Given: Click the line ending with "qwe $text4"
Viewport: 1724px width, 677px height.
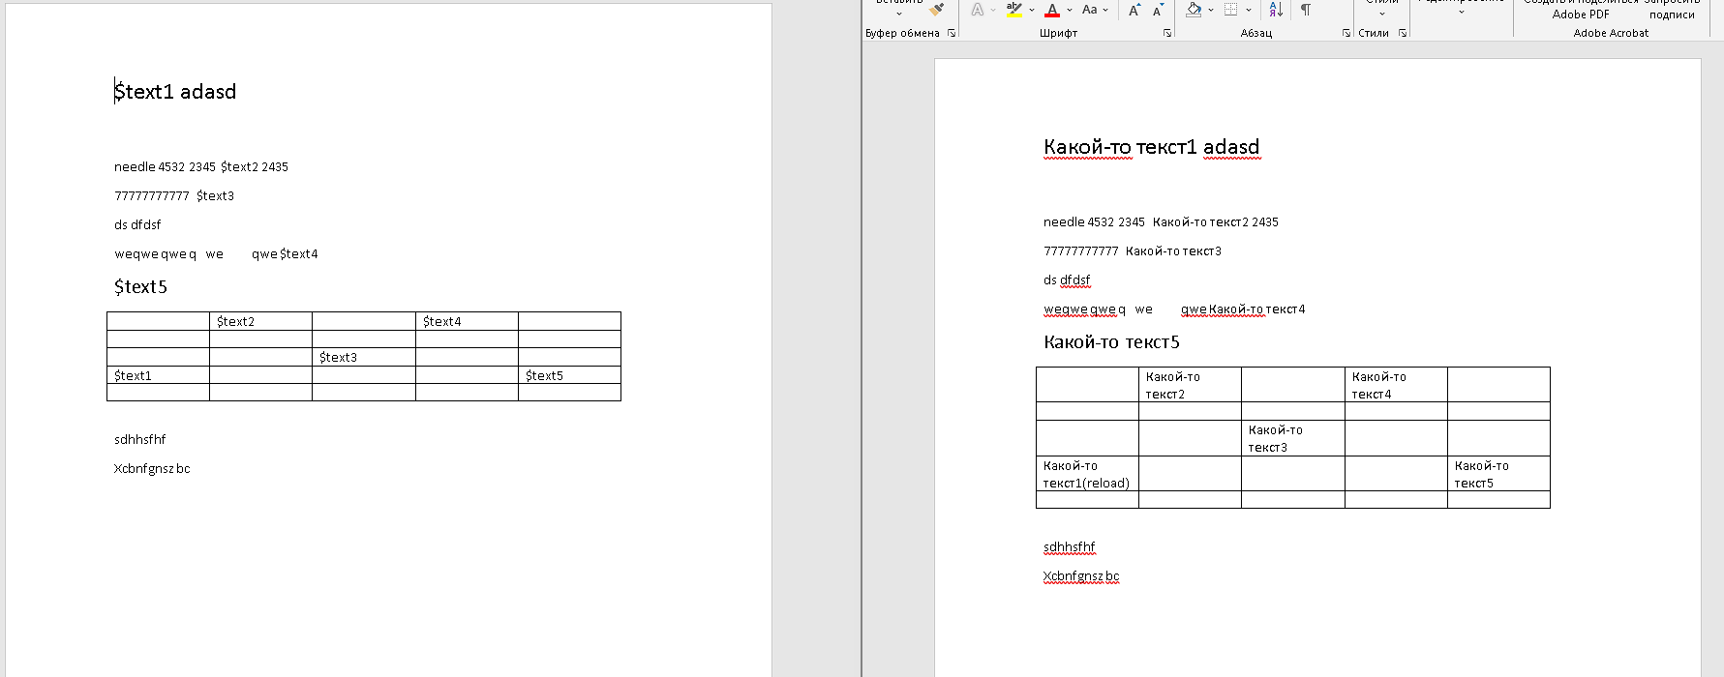Looking at the screenshot, I should [x=216, y=254].
